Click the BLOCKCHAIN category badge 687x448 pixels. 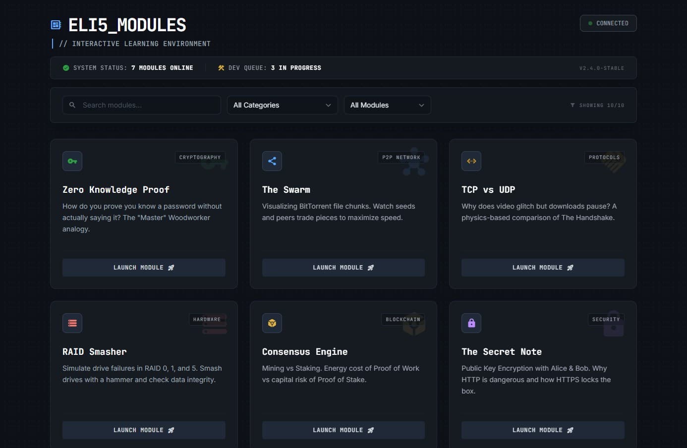(402, 319)
